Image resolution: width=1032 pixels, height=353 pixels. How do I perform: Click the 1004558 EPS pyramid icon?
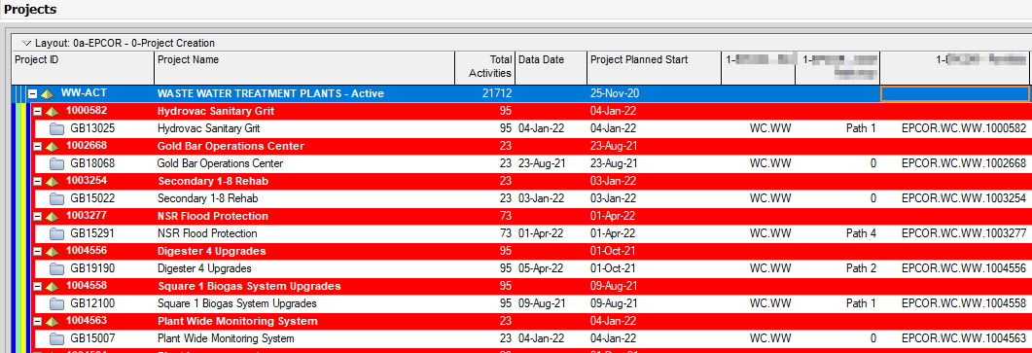pos(52,287)
